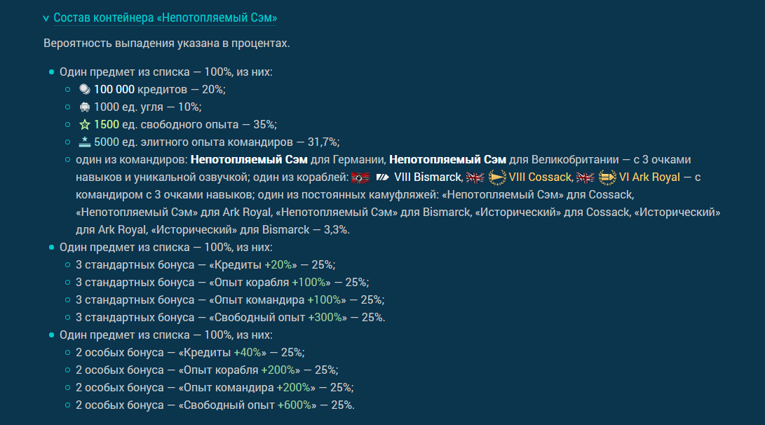Open the «Состав контейнера «Непотопляемый Сэм»» heading link
The width and height of the screenshot is (765, 425).
(165, 18)
